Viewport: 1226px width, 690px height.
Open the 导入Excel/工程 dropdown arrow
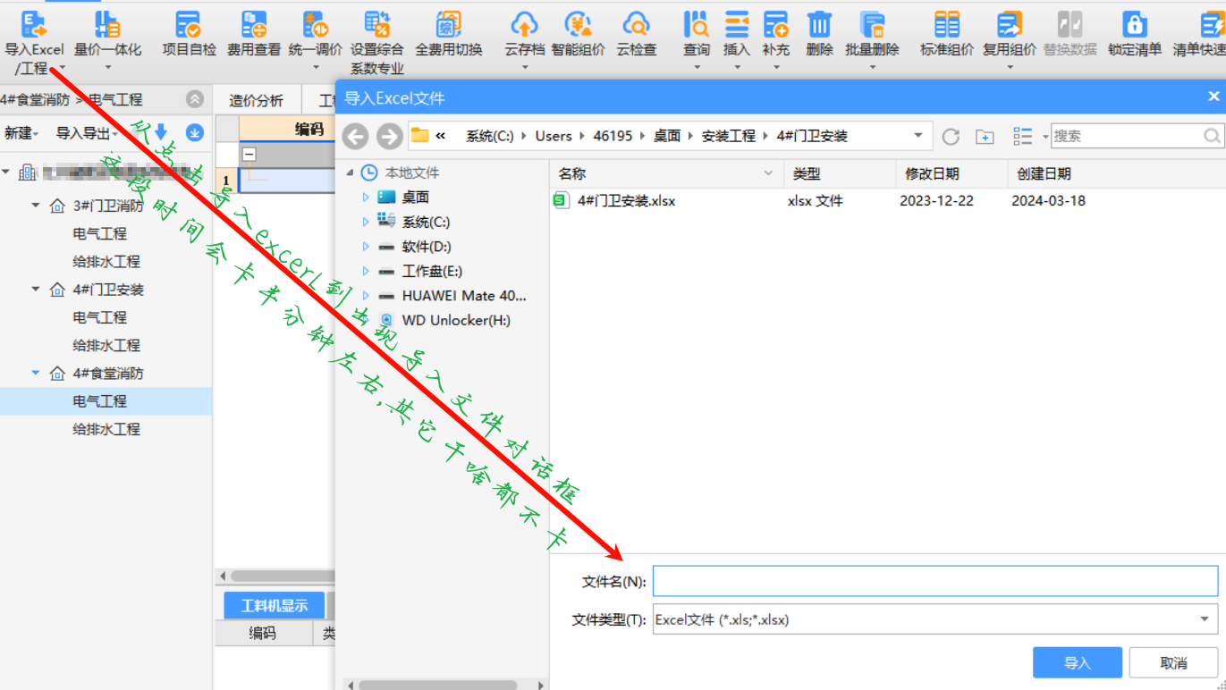click(61, 68)
